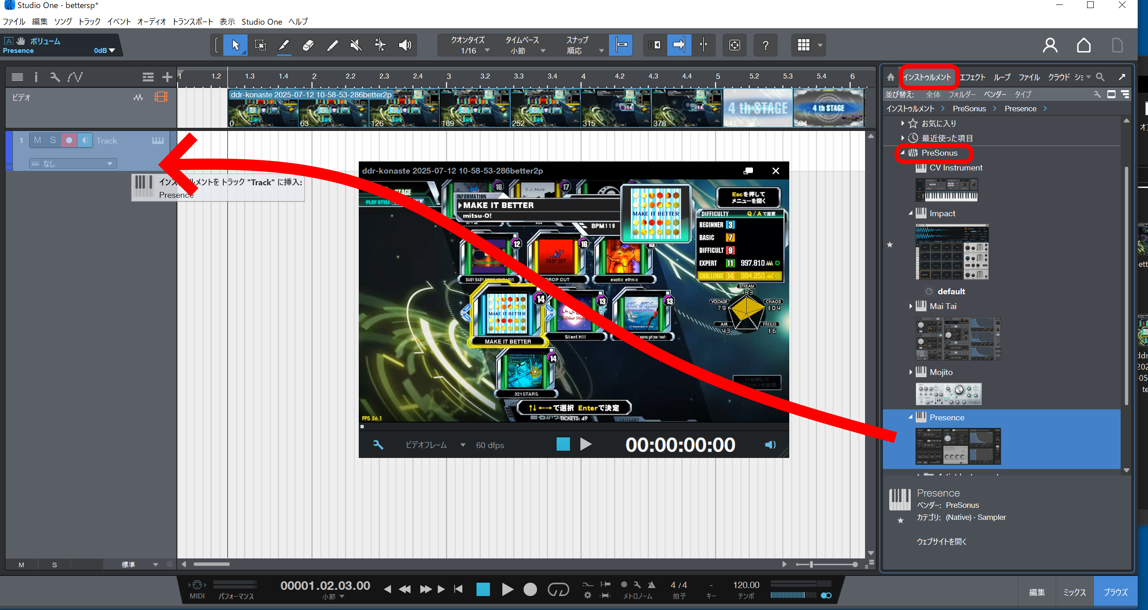Open track instrument なし dropdown

73,164
